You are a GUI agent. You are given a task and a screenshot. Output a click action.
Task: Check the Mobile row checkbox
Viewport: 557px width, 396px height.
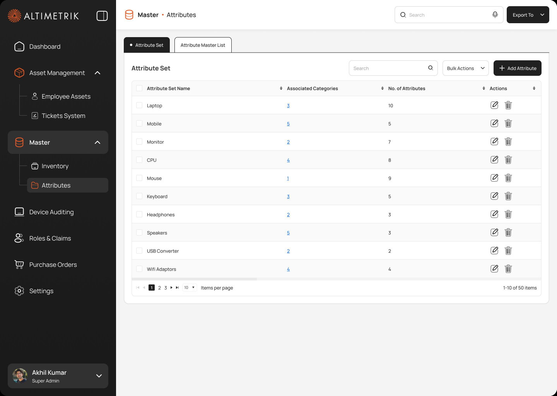click(139, 123)
